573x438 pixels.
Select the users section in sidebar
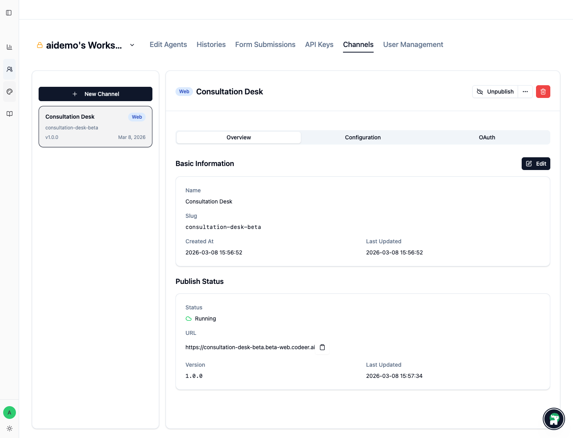point(9,69)
